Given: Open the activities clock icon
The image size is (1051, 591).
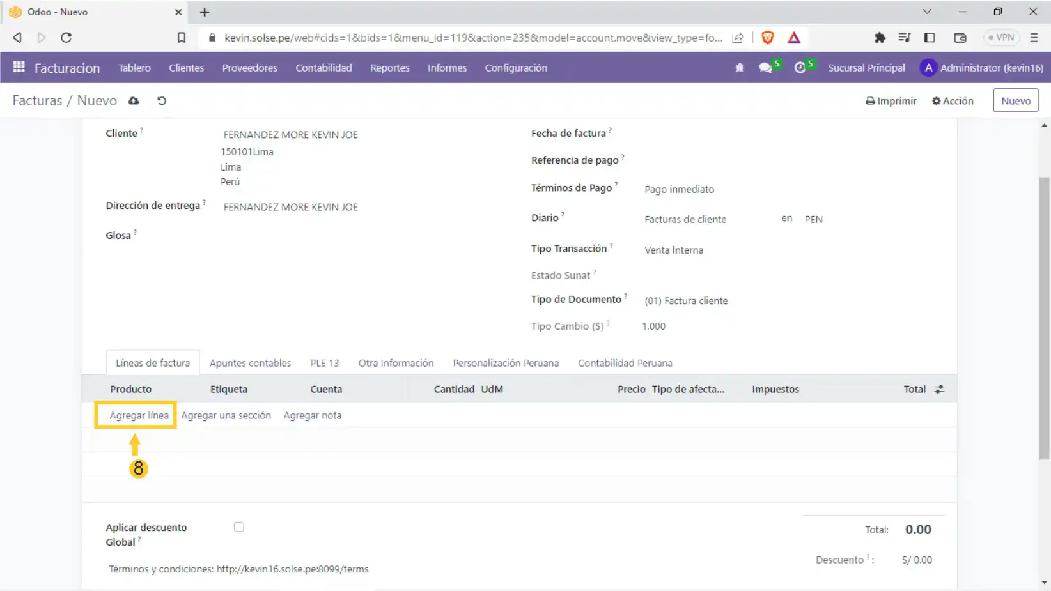Looking at the screenshot, I should [800, 68].
